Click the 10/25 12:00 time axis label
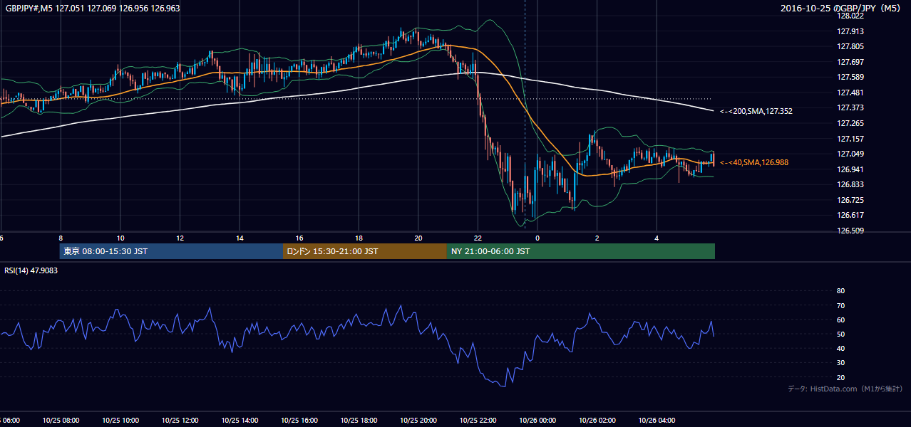The width and height of the screenshot is (911, 427). (x=180, y=421)
